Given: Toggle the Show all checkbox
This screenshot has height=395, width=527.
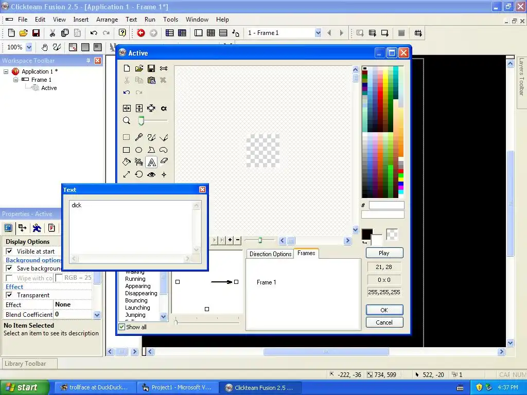Looking at the screenshot, I should coord(121,327).
